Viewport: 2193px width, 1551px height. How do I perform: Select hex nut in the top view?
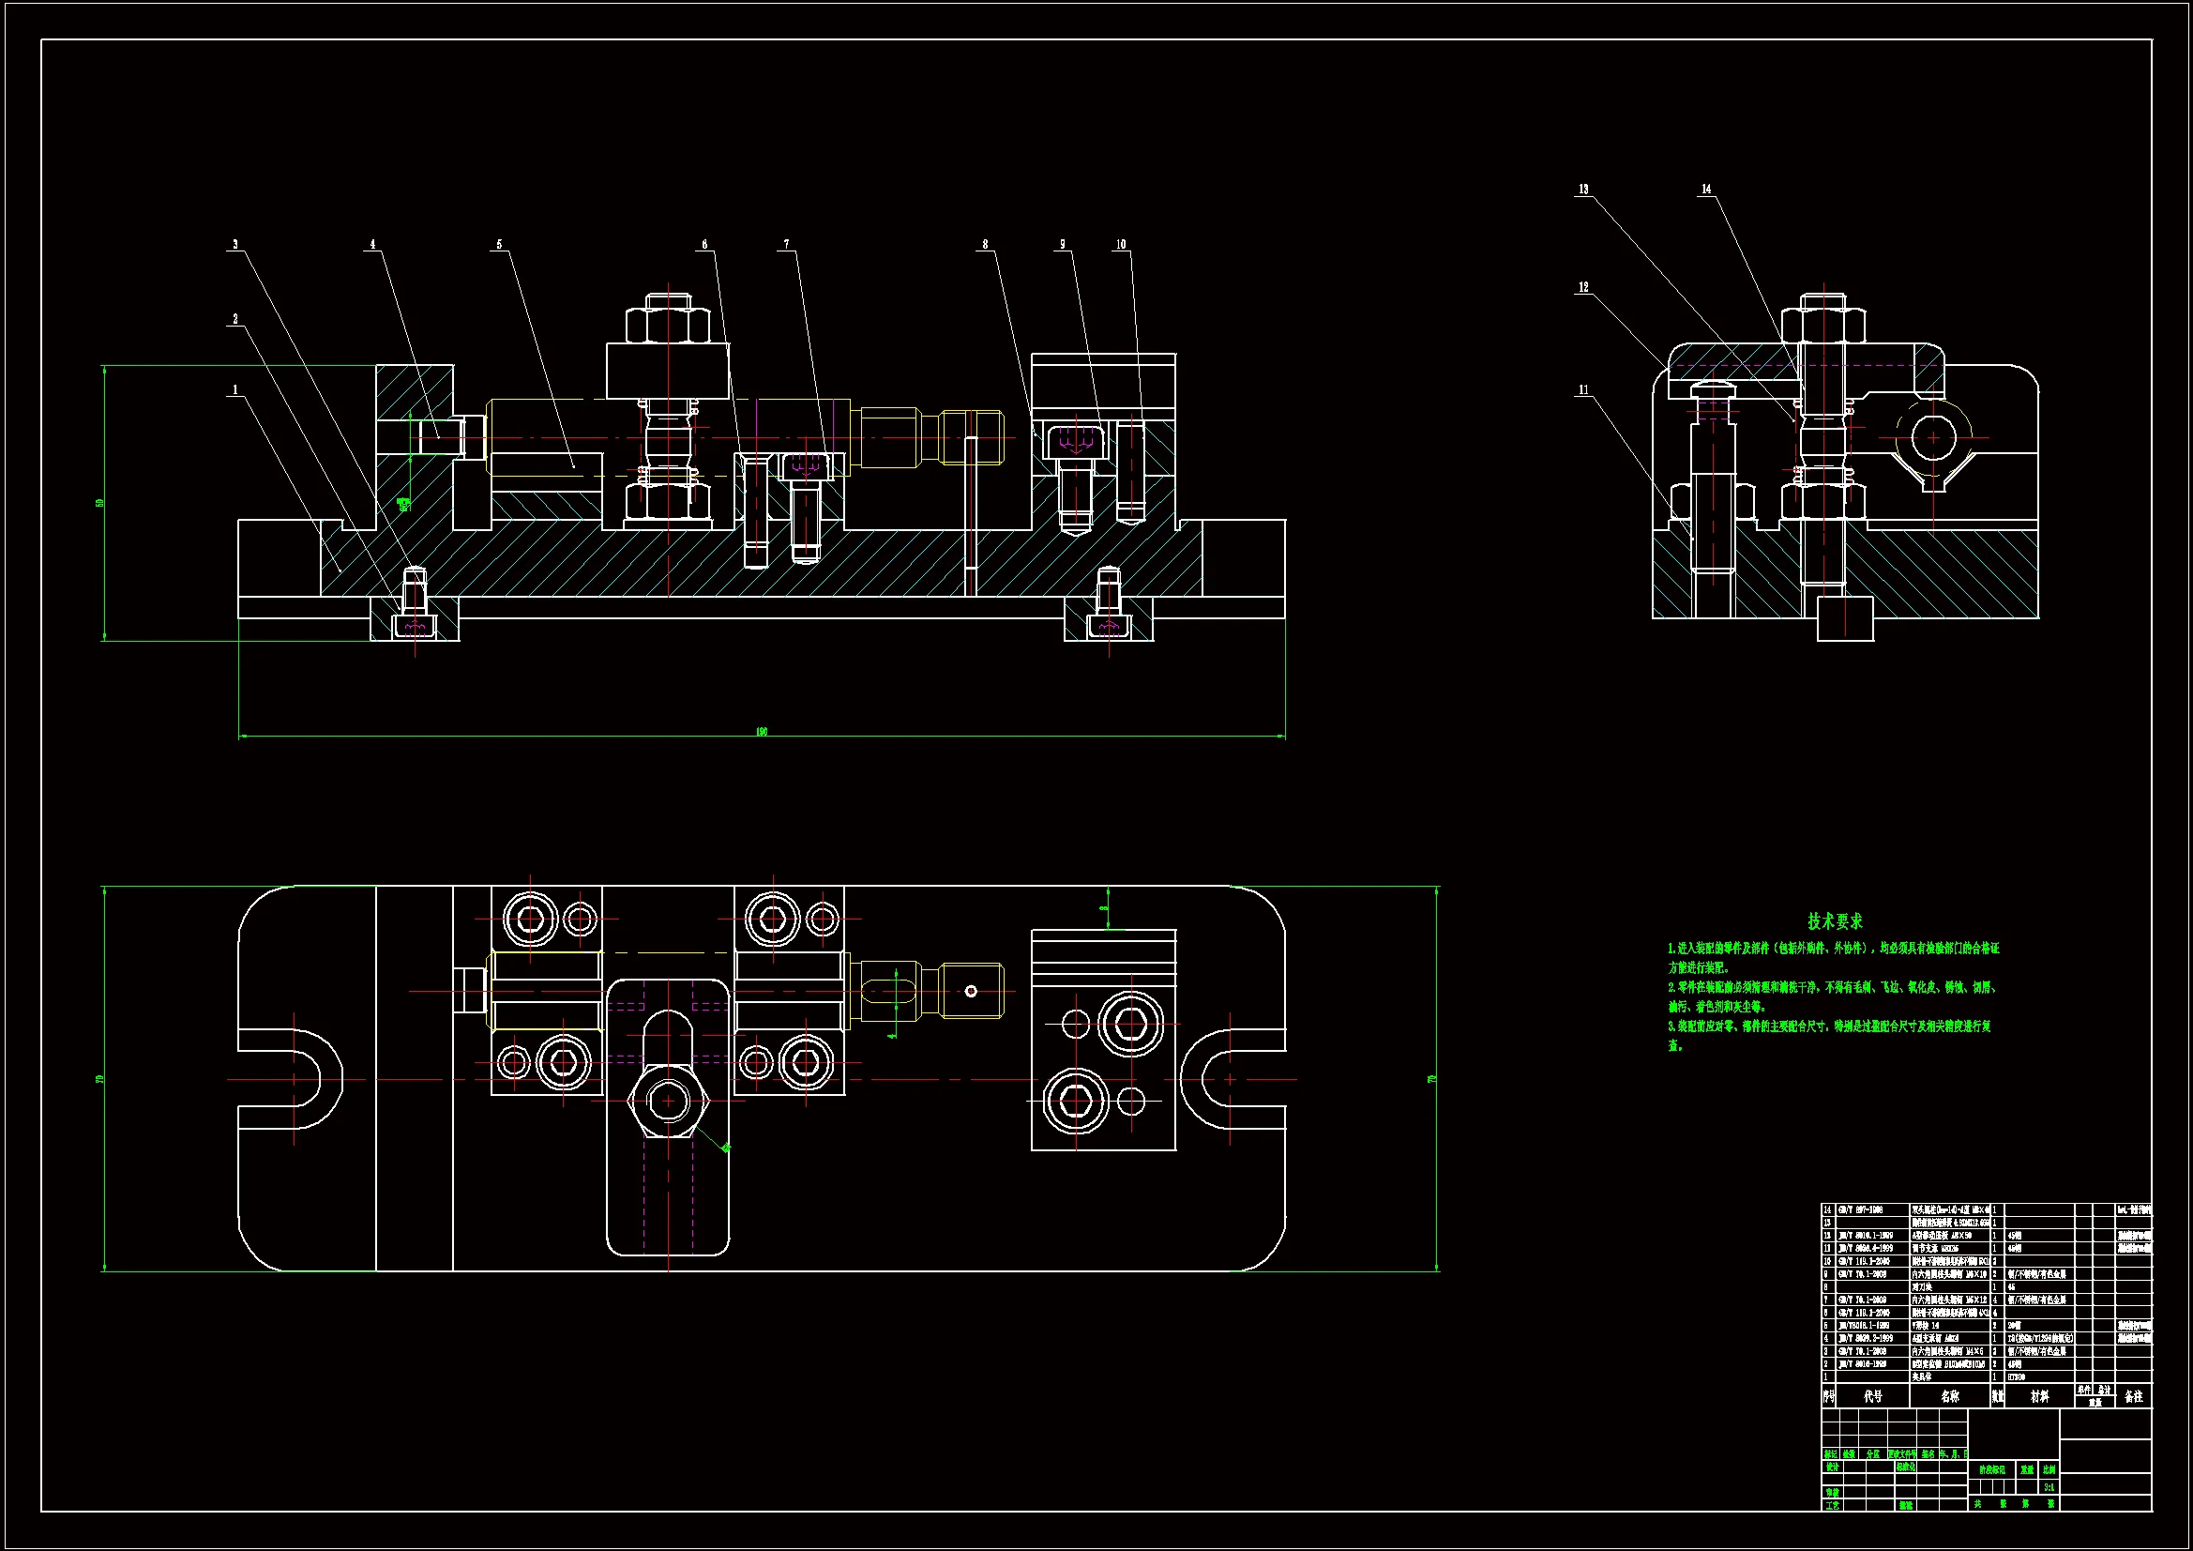click(x=668, y=1101)
